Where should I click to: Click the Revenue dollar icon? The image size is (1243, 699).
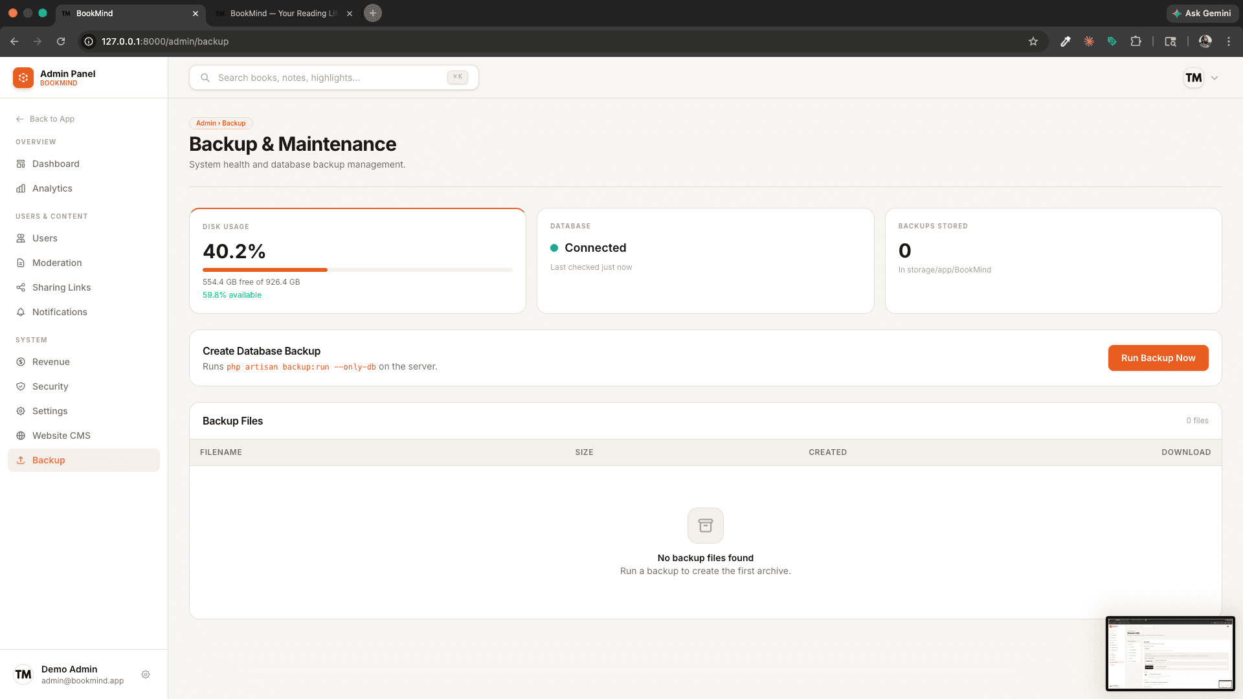pos(21,362)
